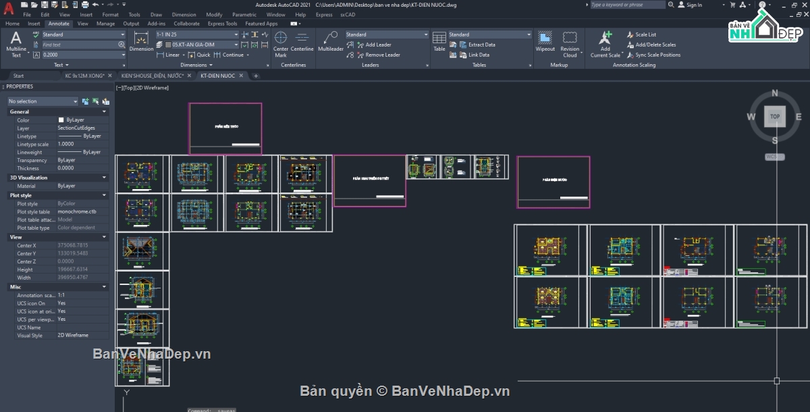Click the Scale List button
The image size is (810, 412).
(645, 34)
